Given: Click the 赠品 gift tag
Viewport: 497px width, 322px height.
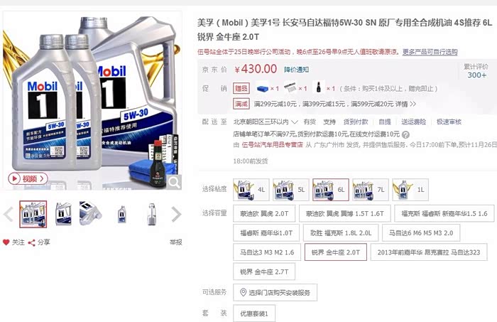Looking at the screenshot, I should coord(241,88).
